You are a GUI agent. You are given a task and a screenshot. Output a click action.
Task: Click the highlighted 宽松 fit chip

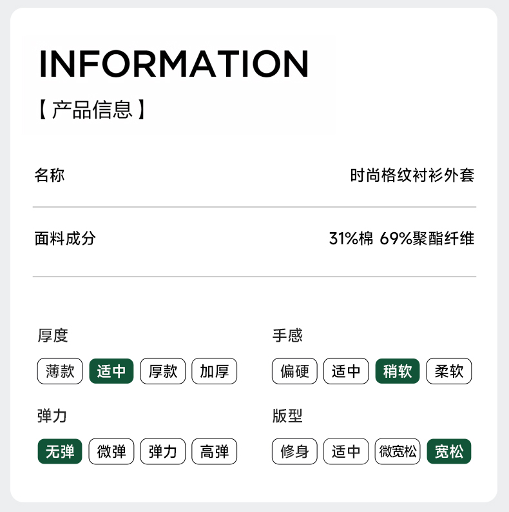point(449,451)
